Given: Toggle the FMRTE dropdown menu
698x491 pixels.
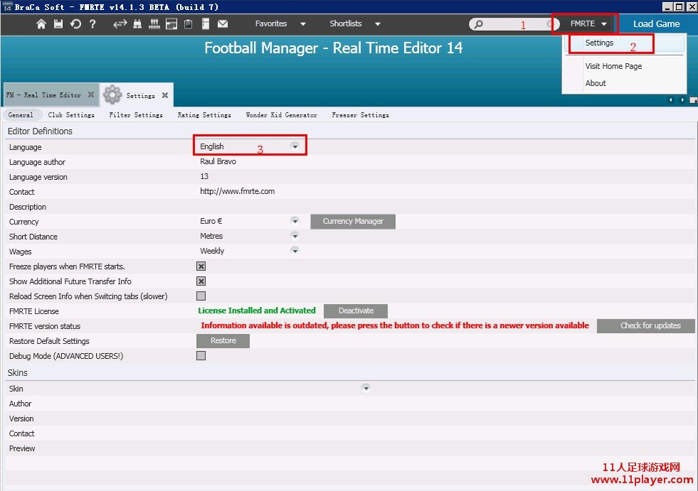Looking at the screenshot, I should (588, 24).
